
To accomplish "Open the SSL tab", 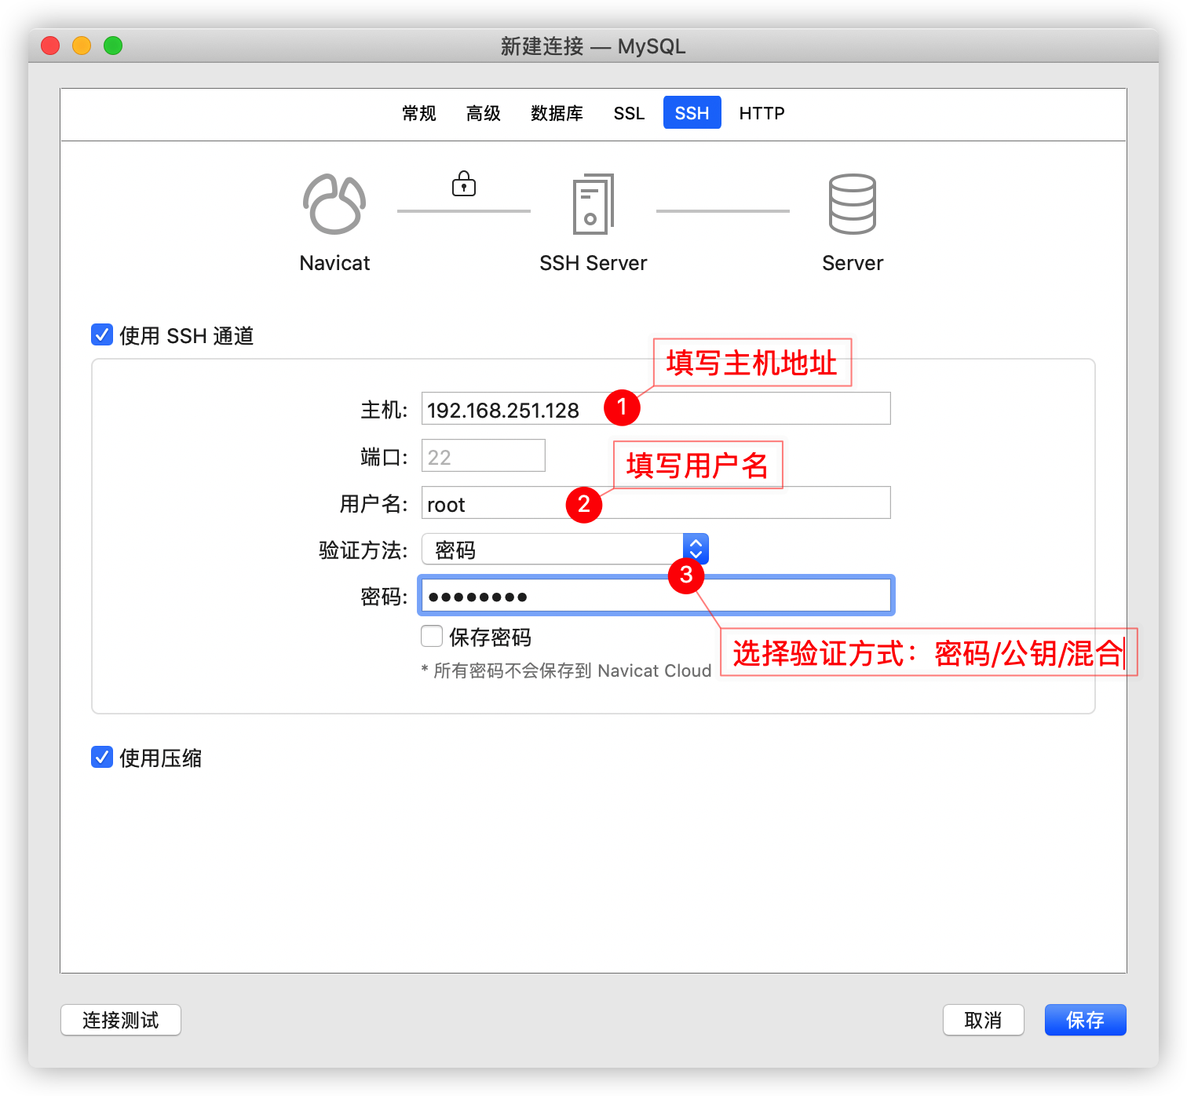I will pyautogui.click(x=629, y=113).
